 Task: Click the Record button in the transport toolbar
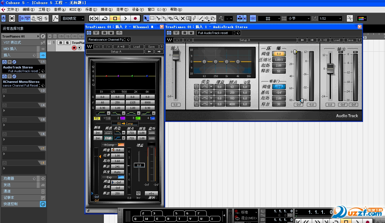coord(135,18)
